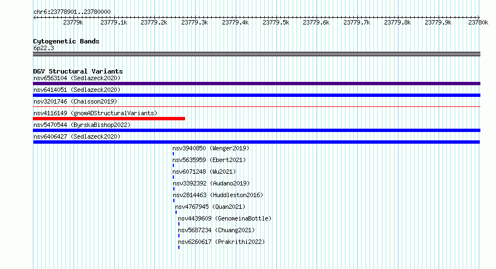Screen dimensions: 496x269
Task: Select the small blue marker under nsv6260617
Action: coord(179,247)
